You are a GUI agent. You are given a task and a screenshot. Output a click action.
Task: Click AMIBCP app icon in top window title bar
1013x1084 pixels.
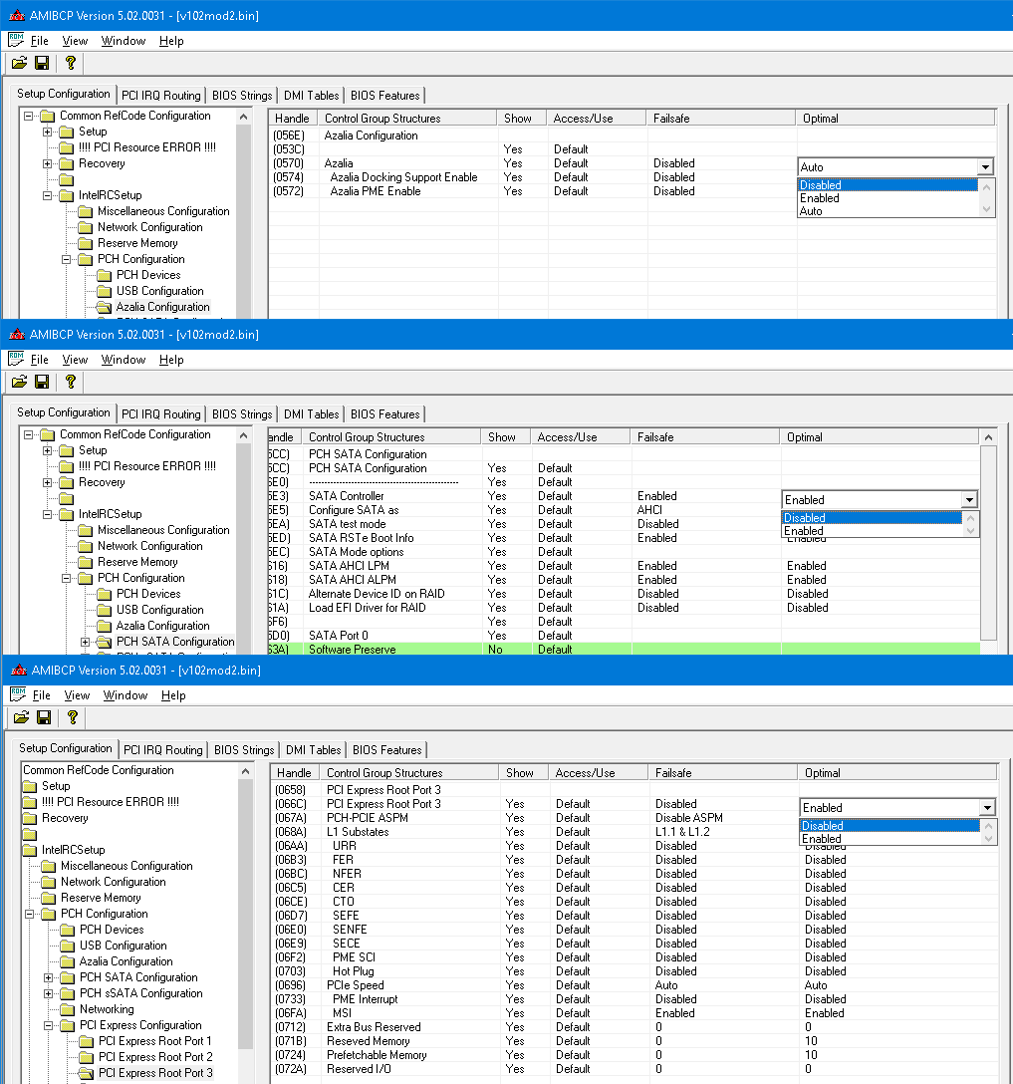click(17, 15)
